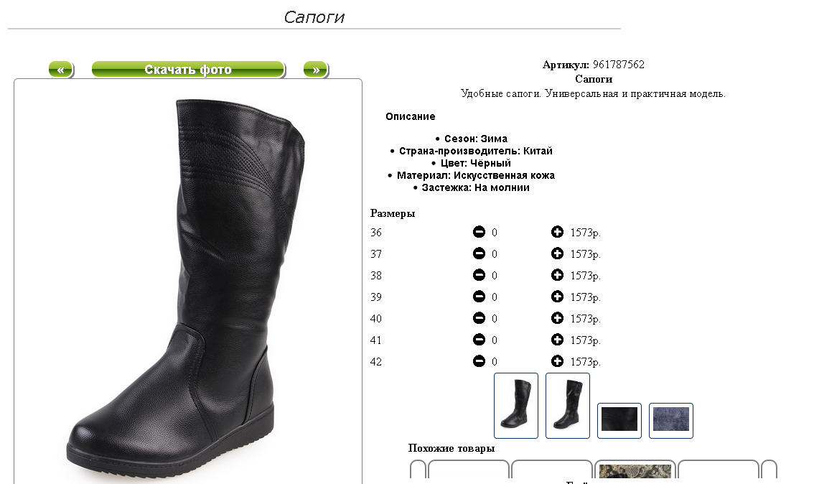The height and width of the screenshot is (484, 814).
Task: Click the minus icon for size 39
Action: (479, 296)
